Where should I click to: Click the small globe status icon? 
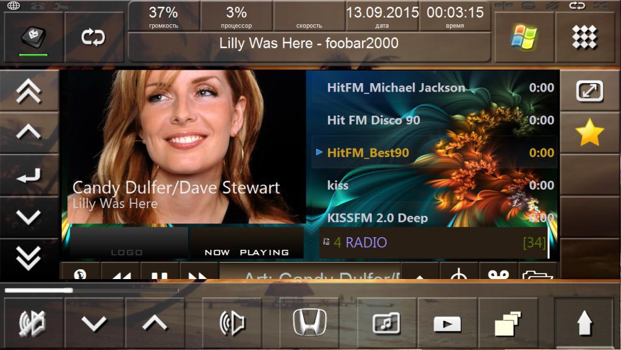click(x=13, y=5)
